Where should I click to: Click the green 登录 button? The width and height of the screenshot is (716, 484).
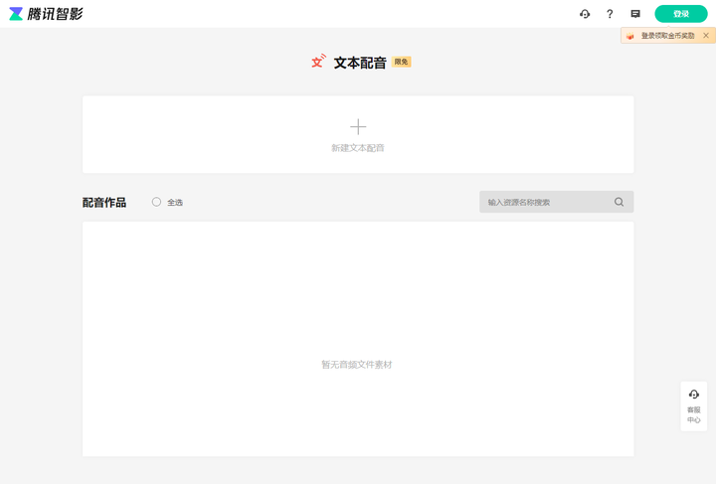coord(681,14)
